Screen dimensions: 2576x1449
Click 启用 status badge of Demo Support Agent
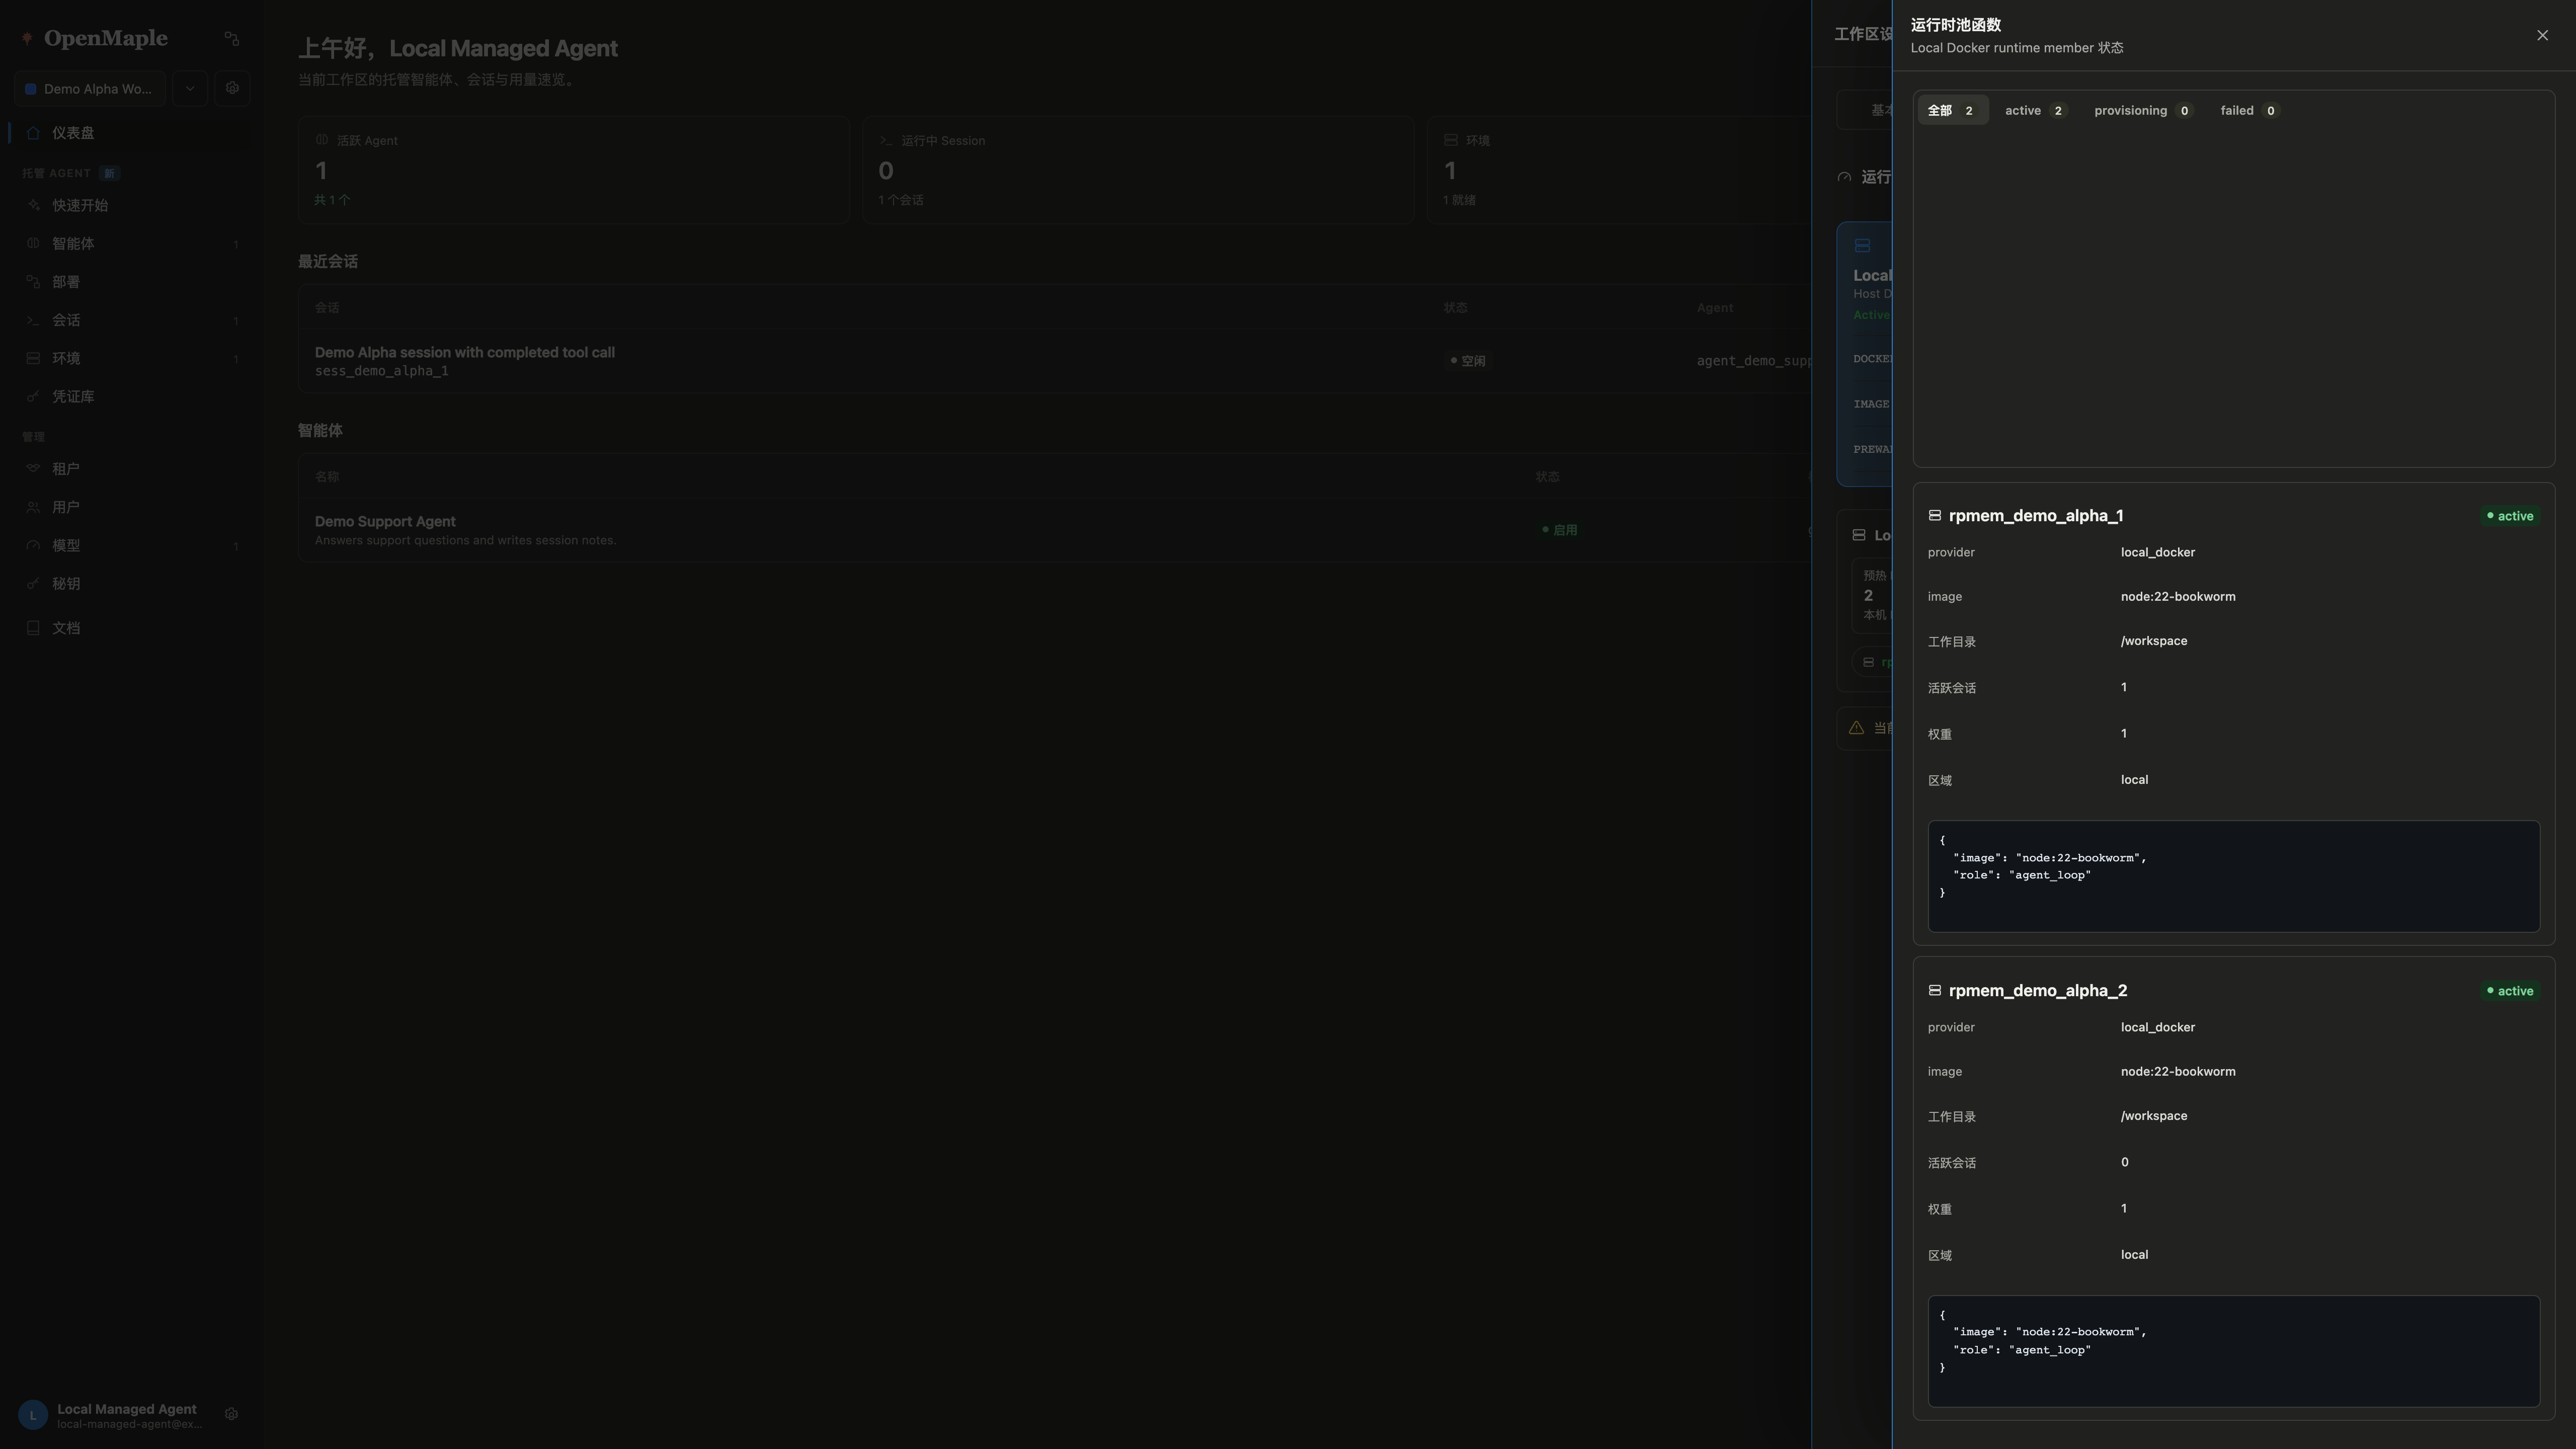tap(1560, 530)
